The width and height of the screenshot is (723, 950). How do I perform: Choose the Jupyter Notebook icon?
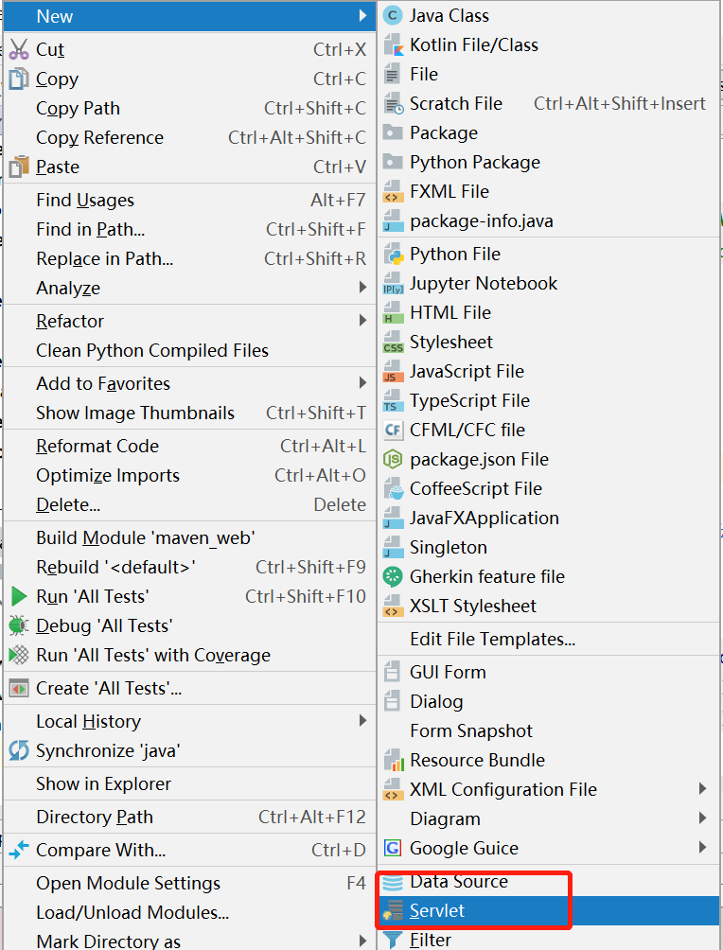click(x=393, y=284)
